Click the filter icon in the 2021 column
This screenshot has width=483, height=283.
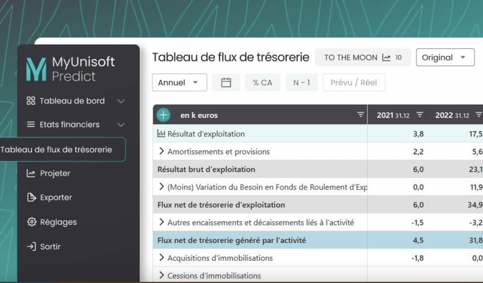click(419, 115)
